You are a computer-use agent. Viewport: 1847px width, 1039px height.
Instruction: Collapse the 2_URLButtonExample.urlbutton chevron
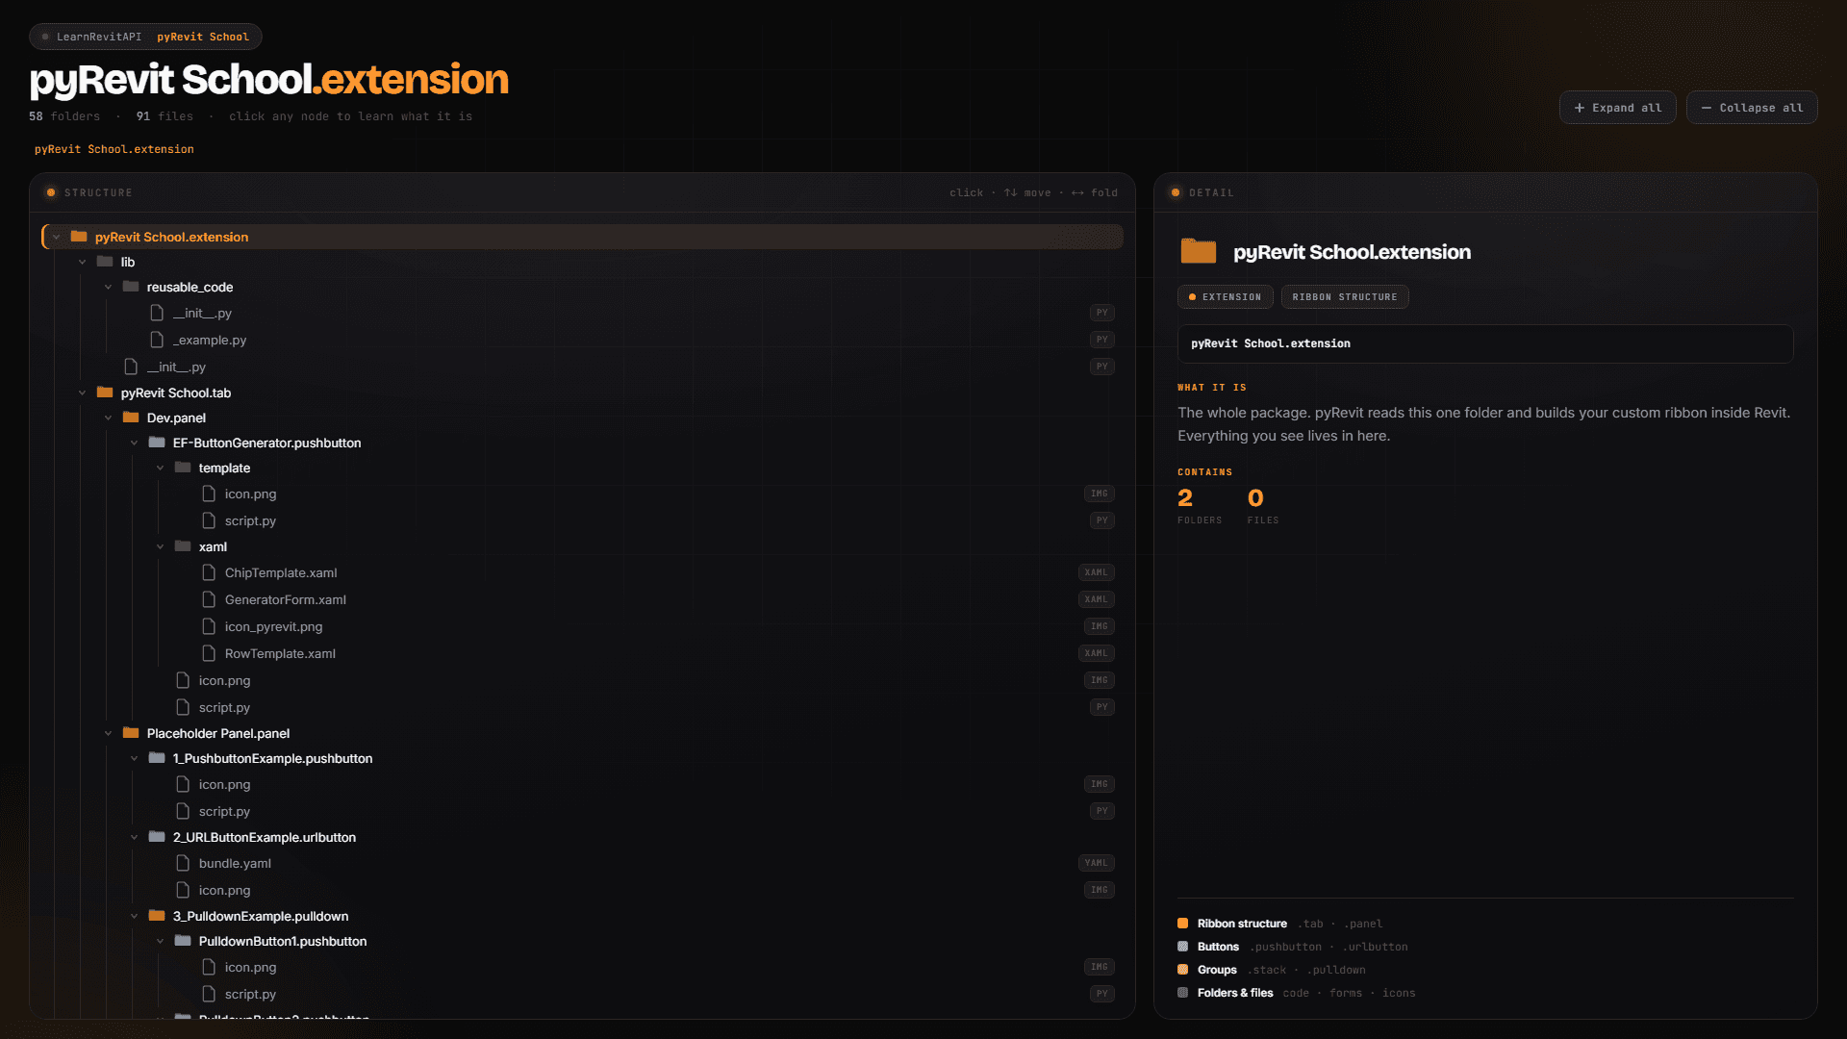(135, 837)
